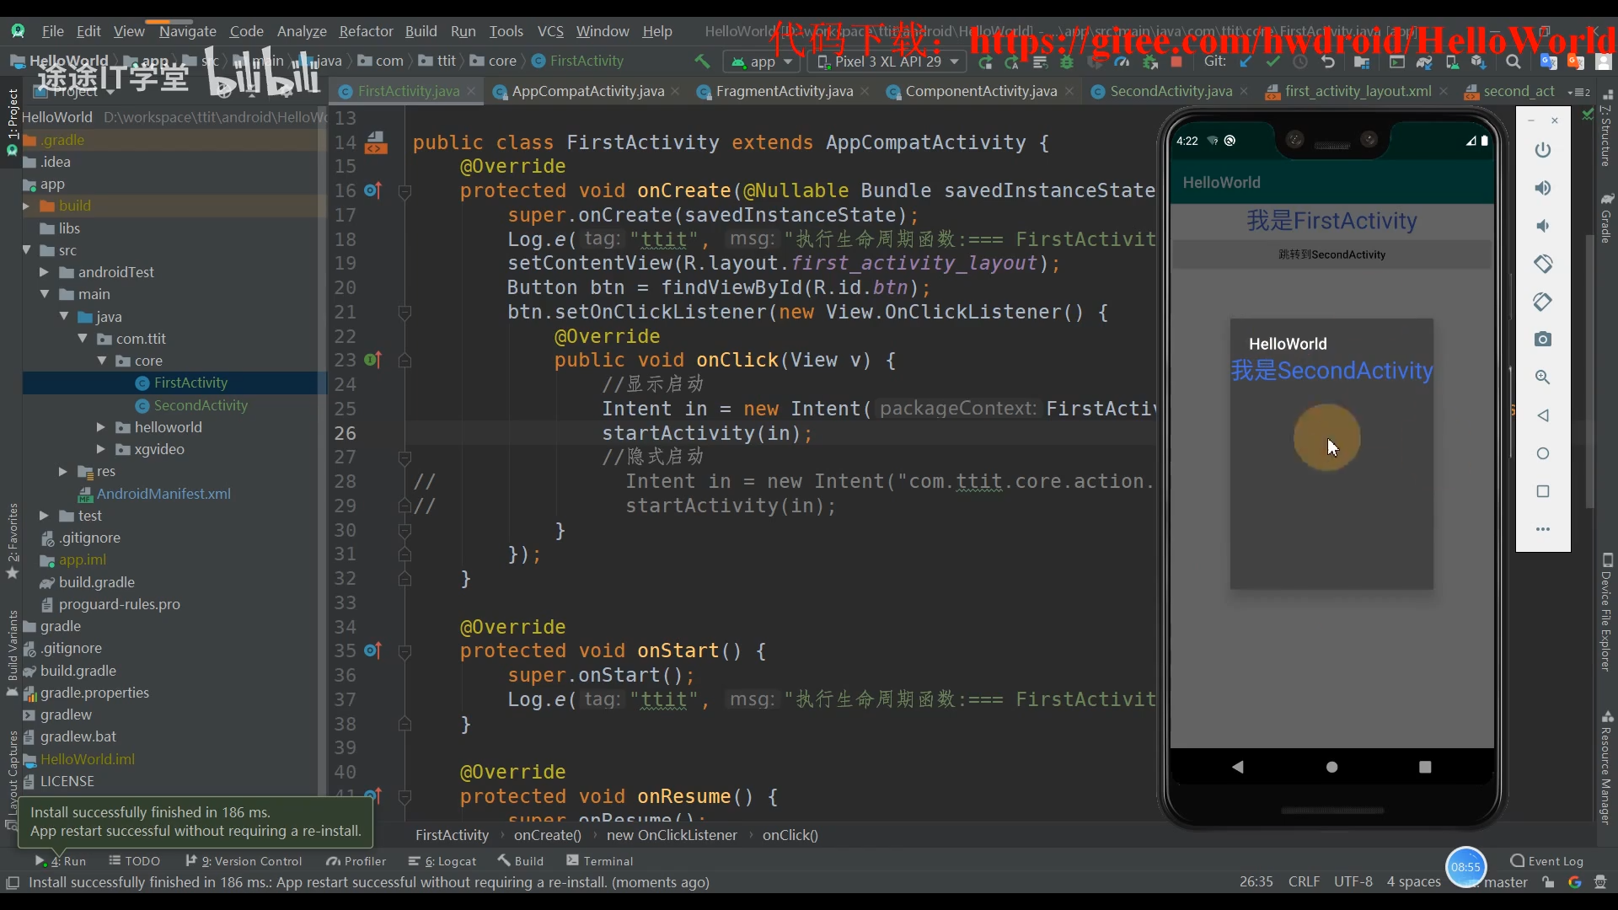1618x910 pixels.
Task: Click the master git branch in status bar
Action: (x=1505, y=882)
